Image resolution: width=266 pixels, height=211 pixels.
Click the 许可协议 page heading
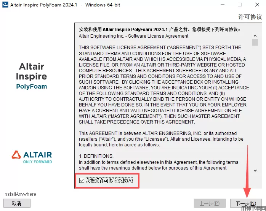tap(250, 17)
